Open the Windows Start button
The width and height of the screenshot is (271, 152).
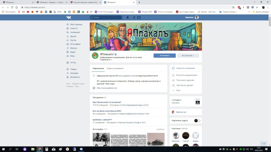point(3,149)
